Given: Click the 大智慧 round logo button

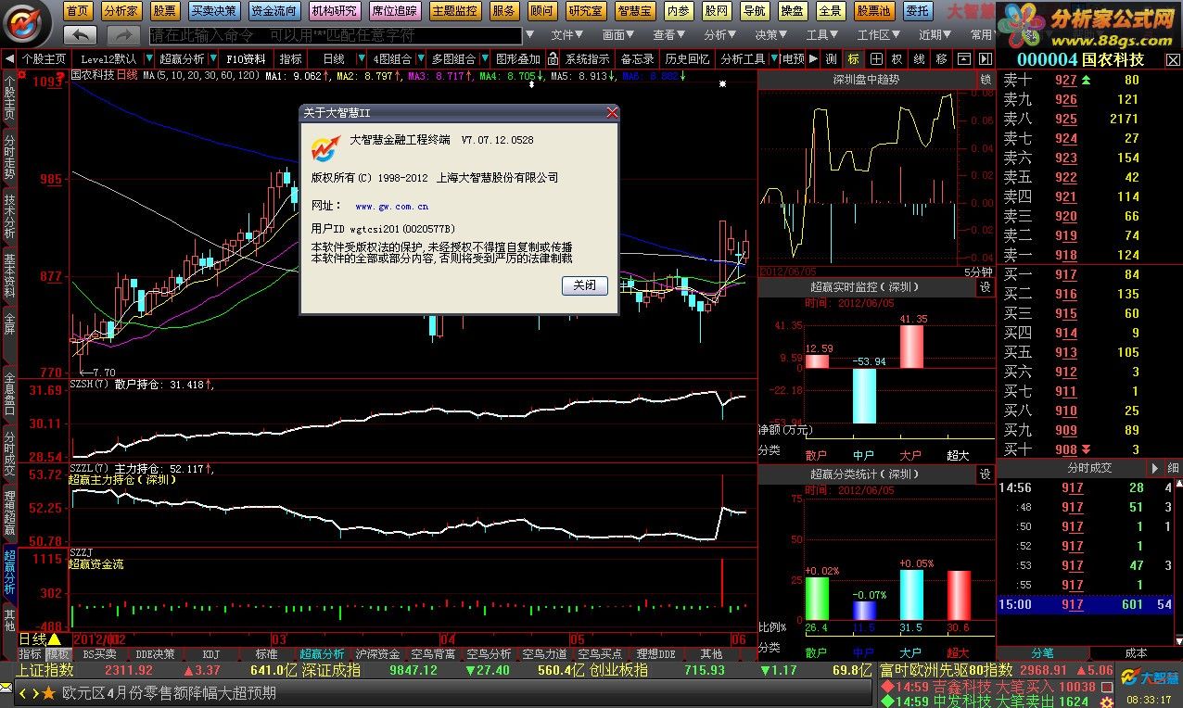Looking at the screenshot, I should coord(28,23).
